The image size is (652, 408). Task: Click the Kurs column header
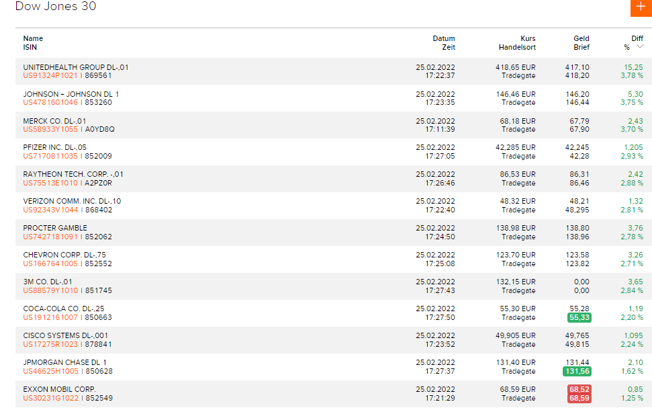pos(528,38)
